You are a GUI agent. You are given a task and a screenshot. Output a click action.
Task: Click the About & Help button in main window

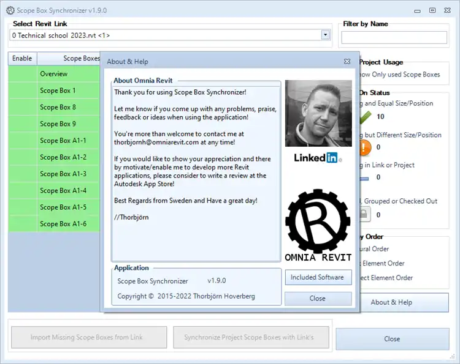pos(404,302)
